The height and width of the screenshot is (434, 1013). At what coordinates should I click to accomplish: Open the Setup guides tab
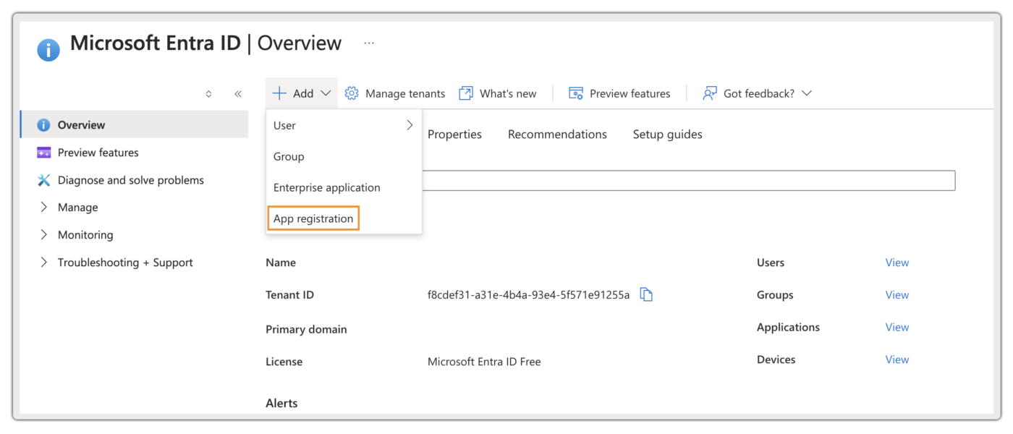667,134
